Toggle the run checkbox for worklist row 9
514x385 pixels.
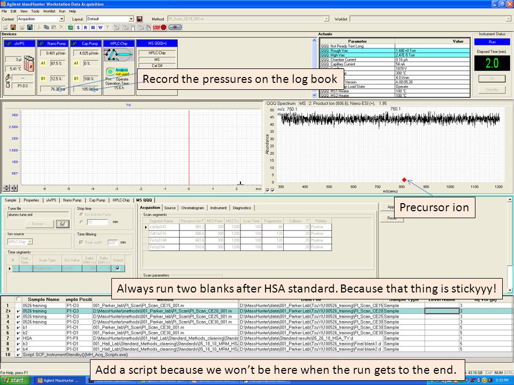[18, 349]
